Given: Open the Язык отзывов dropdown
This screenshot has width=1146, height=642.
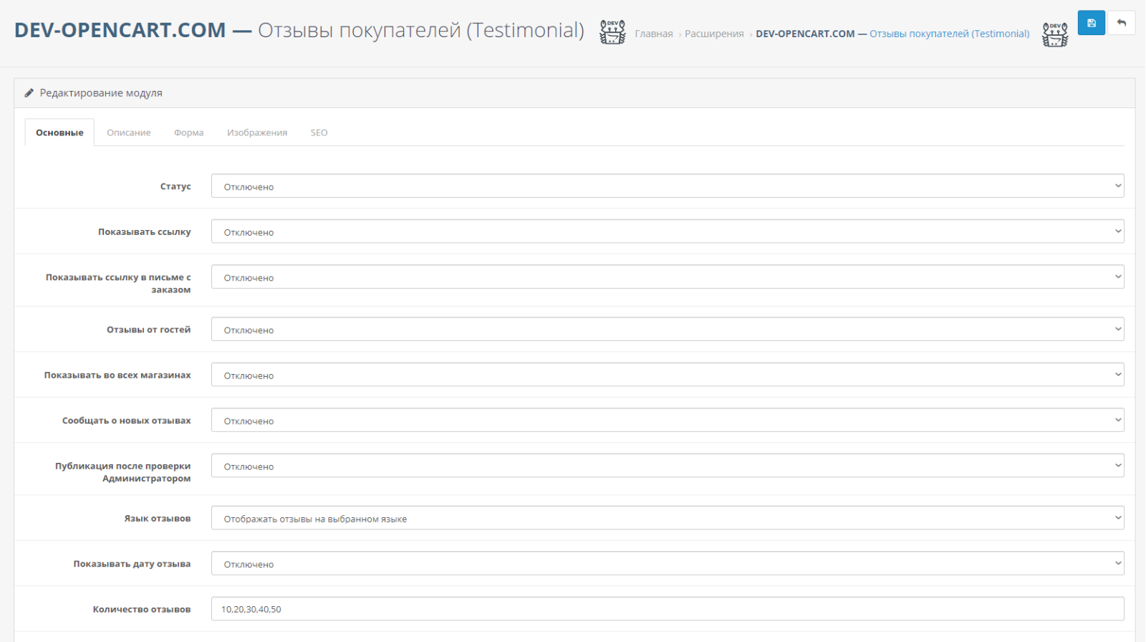Looking at the screenshot, I should click(x=668, y=518).
